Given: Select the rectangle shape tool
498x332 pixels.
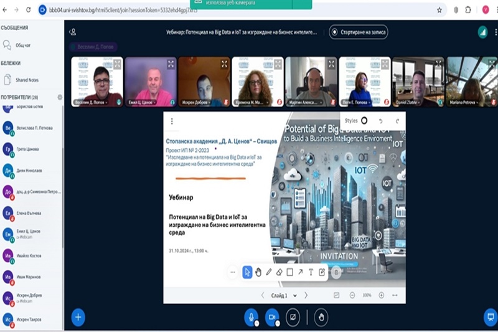Looking at the screenshot, I should point(289,272).
